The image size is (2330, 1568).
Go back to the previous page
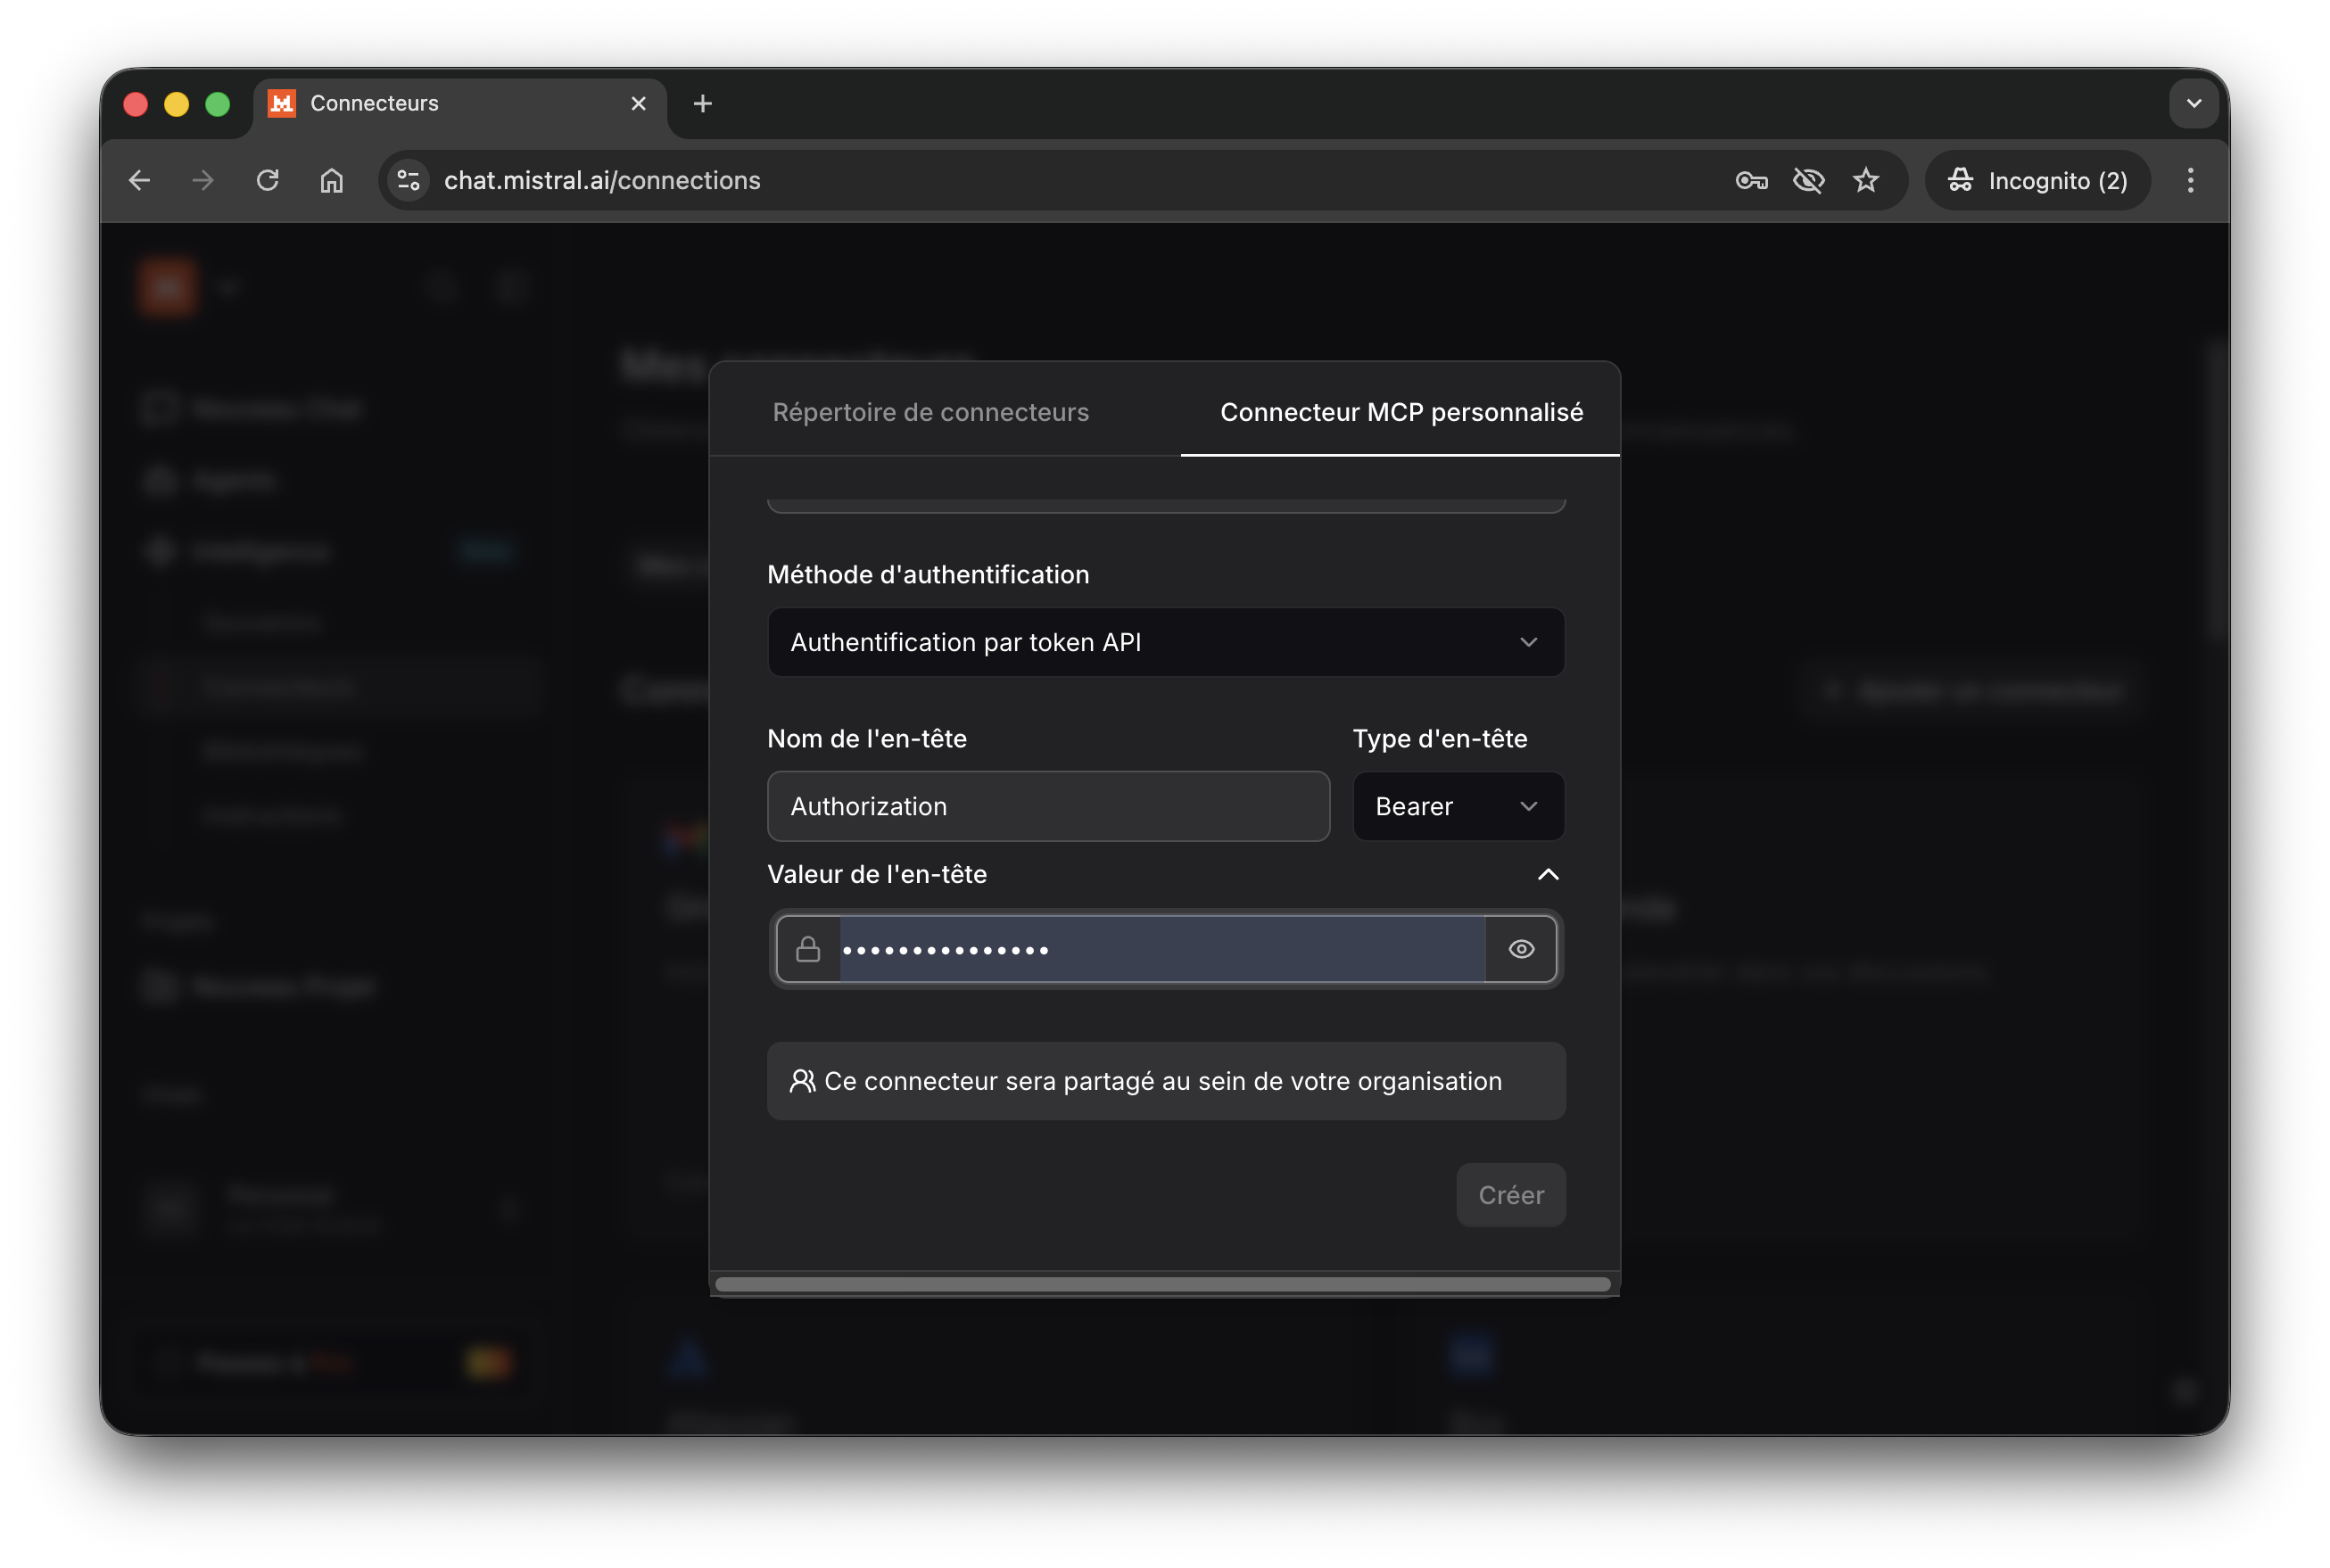139,180
